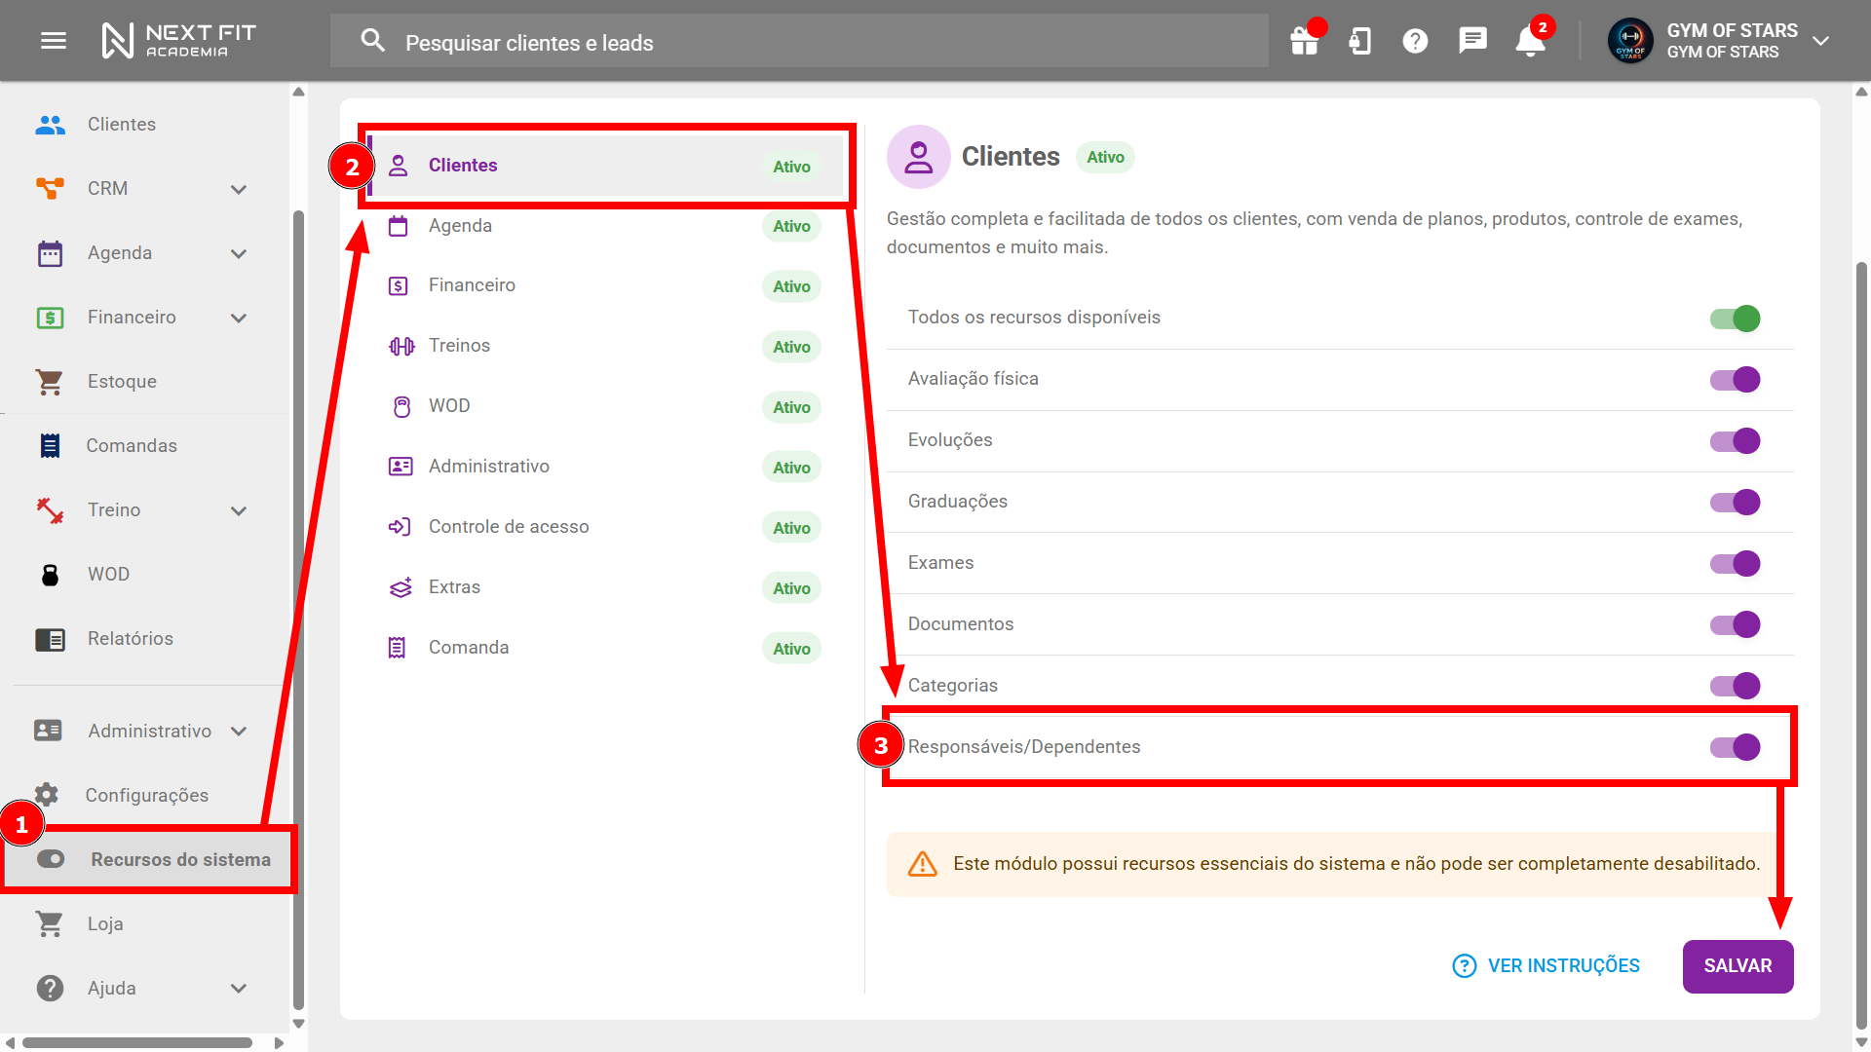Image resolution: width=1871 pixels, height=1052 pixels.
Task: Click the Estoque shopping cart icon
Action: point(50,382)
